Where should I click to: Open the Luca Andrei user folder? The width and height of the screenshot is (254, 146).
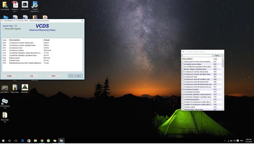pyautogui.click(x=5, y=5)
